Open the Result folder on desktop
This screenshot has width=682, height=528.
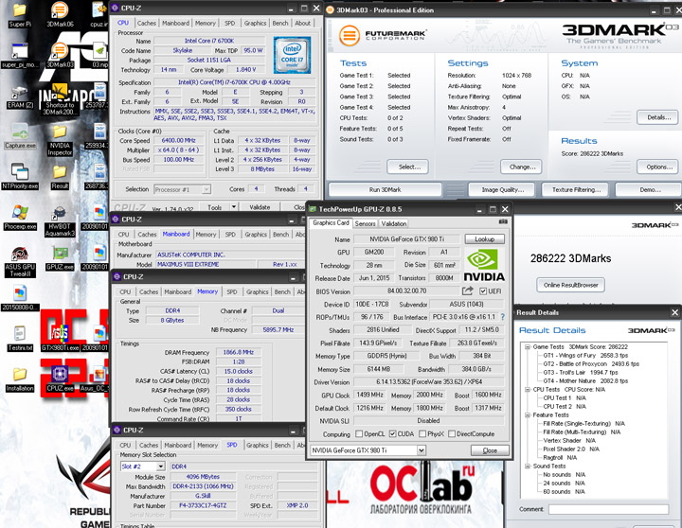60,177
